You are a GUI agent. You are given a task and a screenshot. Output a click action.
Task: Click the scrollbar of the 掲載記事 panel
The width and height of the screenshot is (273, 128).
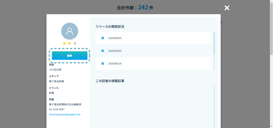coord(214,106)
